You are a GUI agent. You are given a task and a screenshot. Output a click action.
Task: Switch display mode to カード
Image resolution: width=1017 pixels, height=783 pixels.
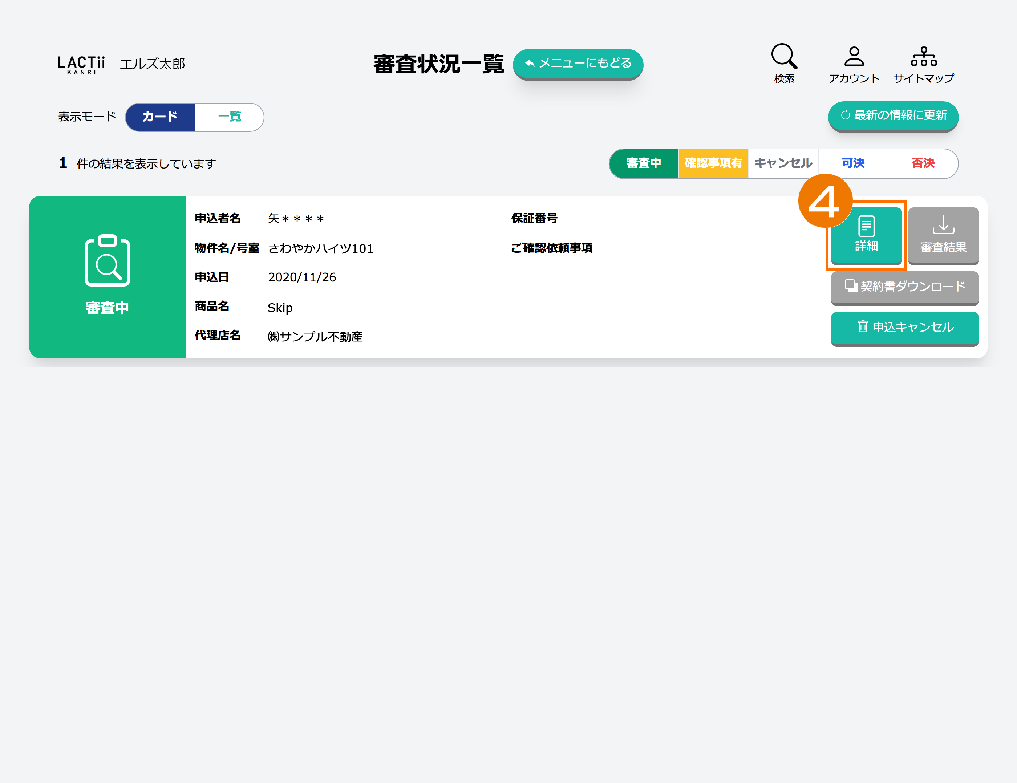pos(160,117)
